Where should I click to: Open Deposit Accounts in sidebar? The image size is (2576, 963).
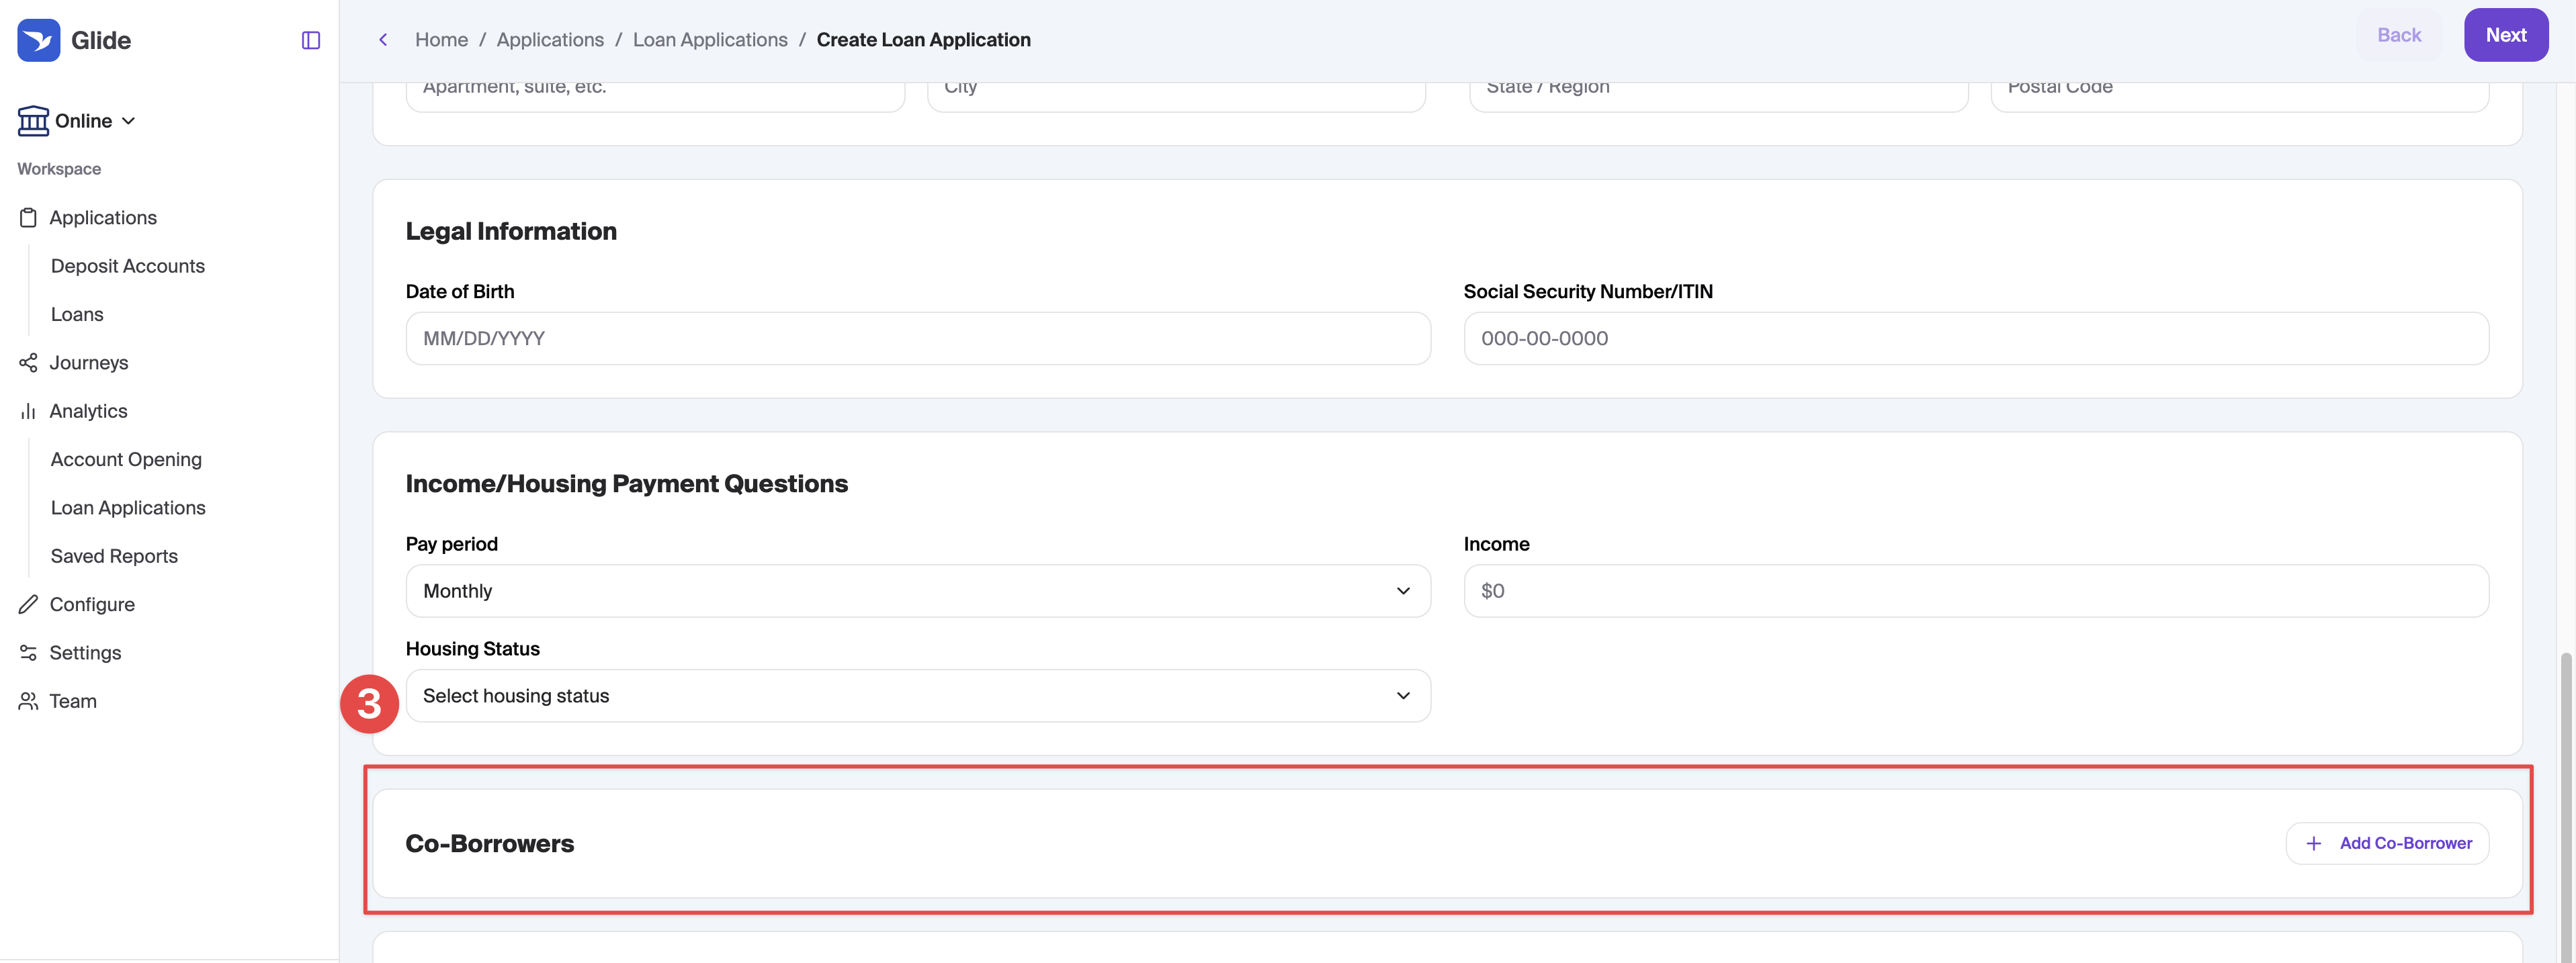(128, 266)
